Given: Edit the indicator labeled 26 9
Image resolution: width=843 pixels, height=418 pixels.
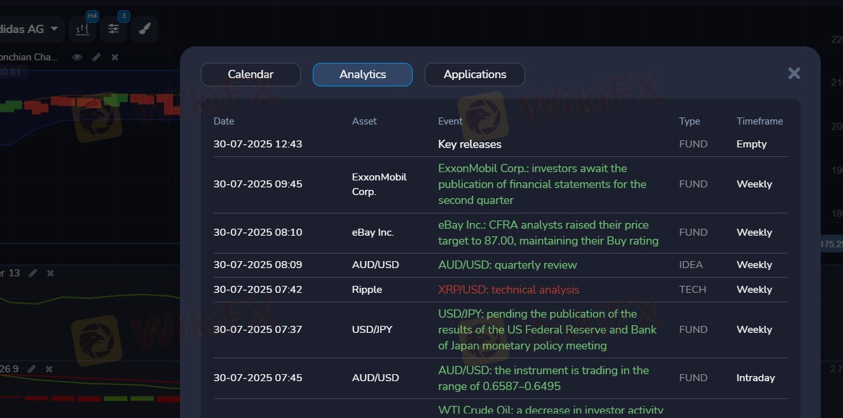Looking at the screenshot, I should [x=31, y=369].
